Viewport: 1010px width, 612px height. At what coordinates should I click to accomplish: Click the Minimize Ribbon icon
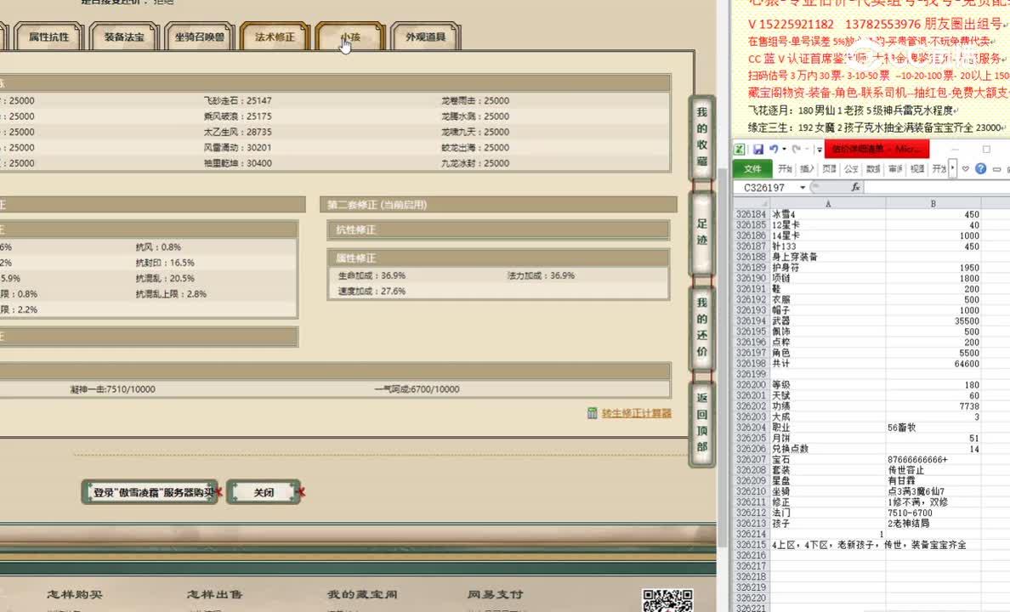[997, 168]
